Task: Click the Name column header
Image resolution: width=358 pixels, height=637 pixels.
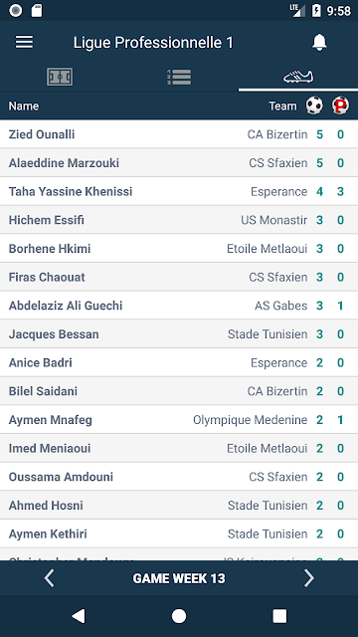Action: tap(24, 106)
